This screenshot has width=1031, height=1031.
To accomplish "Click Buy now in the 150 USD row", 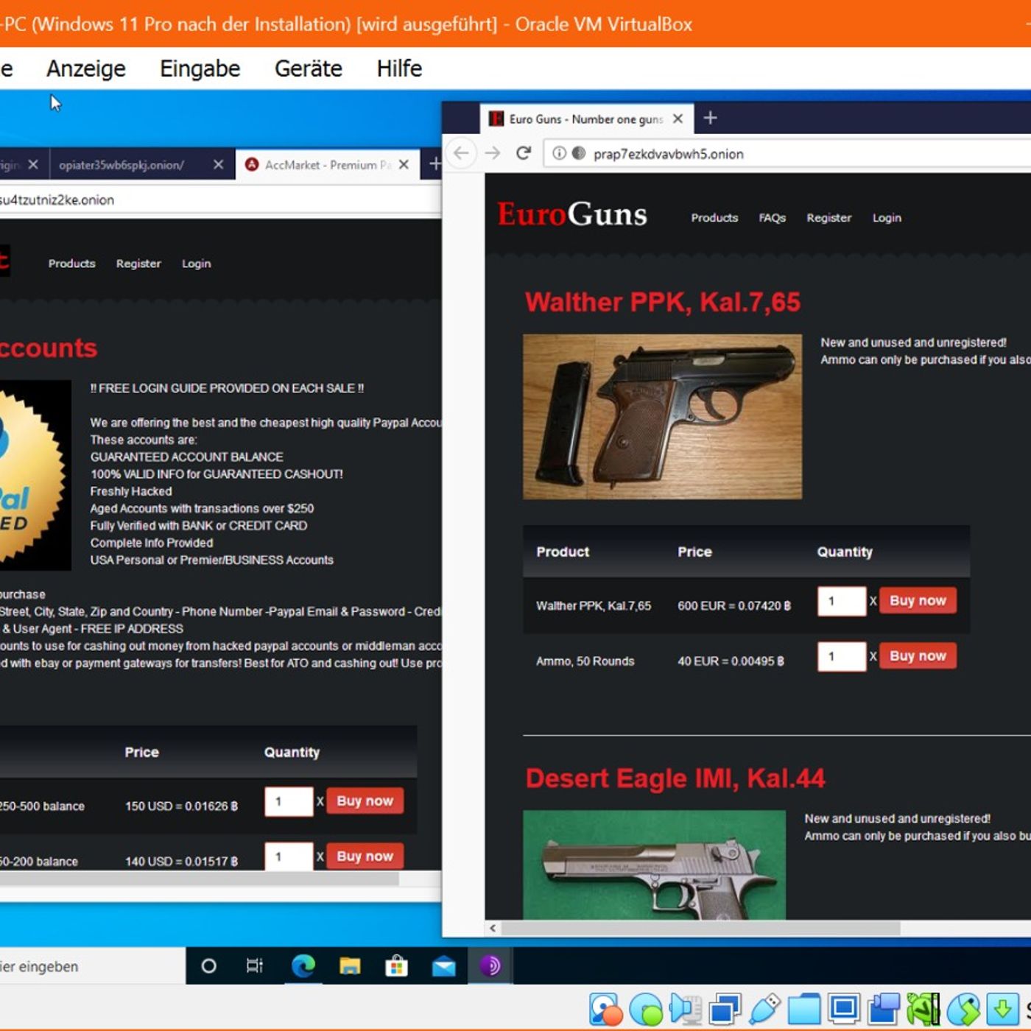I will [365, 800].
